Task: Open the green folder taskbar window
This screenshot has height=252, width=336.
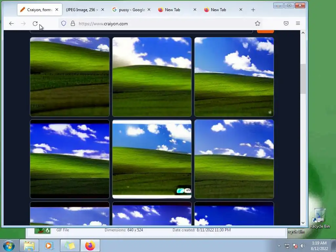Action: click(x=70, y=245)
